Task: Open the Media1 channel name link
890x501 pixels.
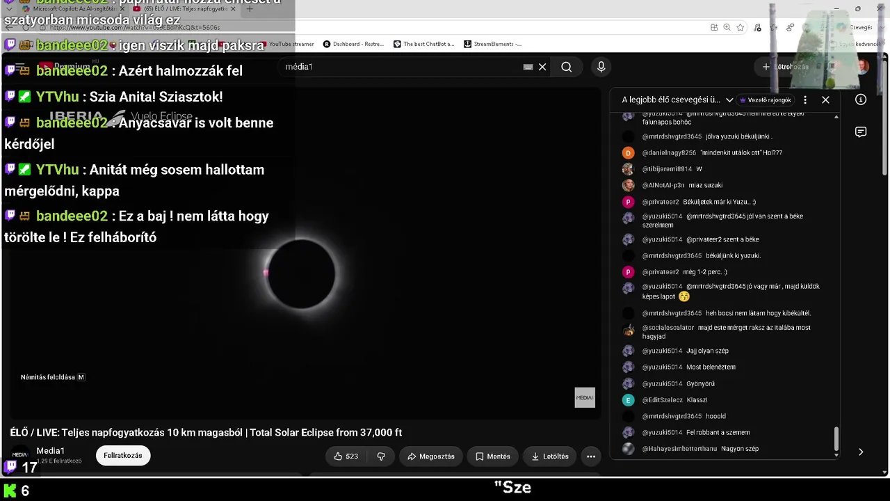Action: tap(51, 451)
